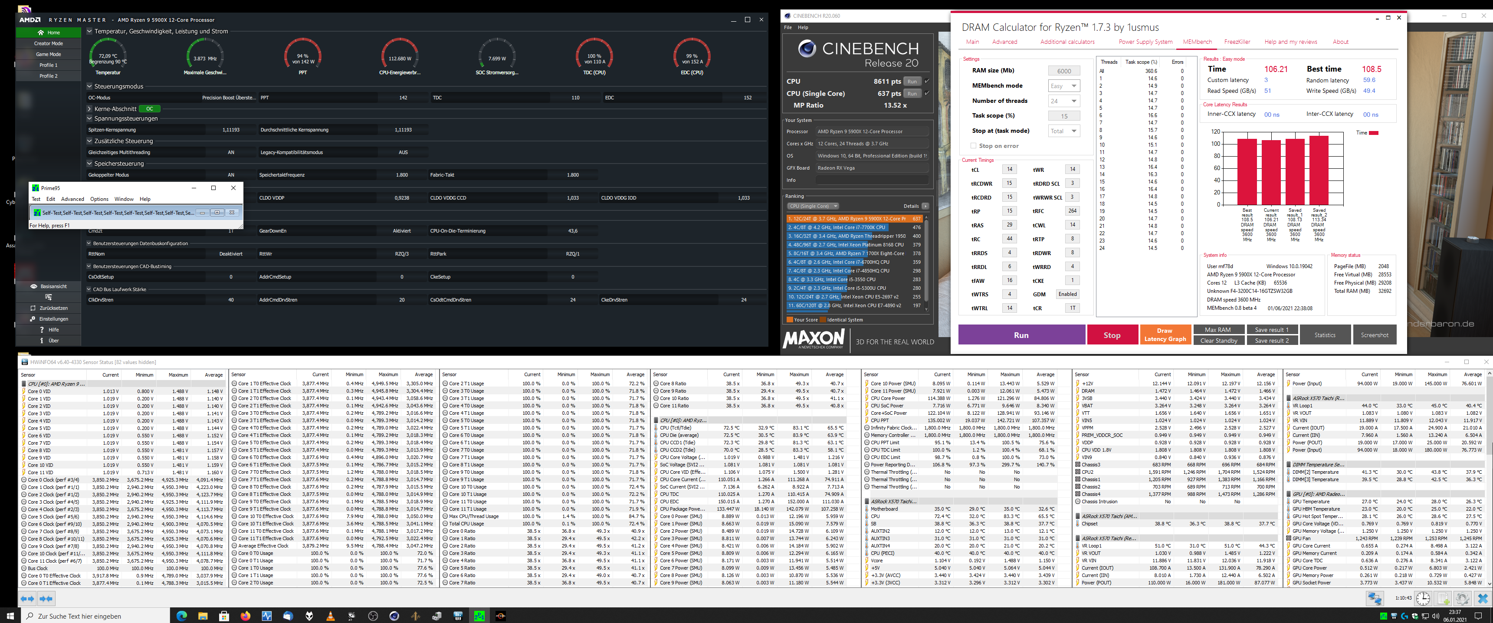This screenshot has height=623, width=1493.
Task: Click HWiNFO log file start icon
Action: [1443, 599]
